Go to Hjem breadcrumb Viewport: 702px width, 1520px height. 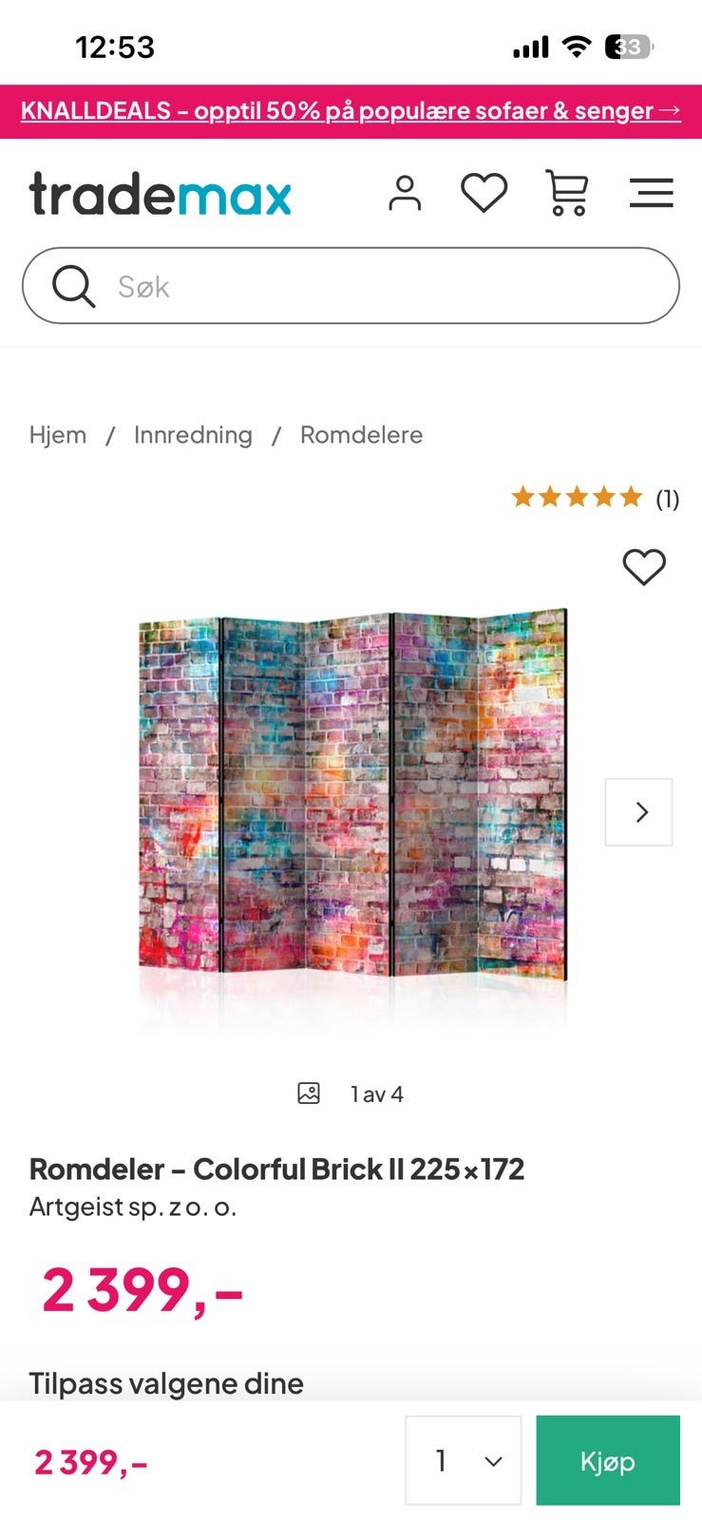click(58, 435)
